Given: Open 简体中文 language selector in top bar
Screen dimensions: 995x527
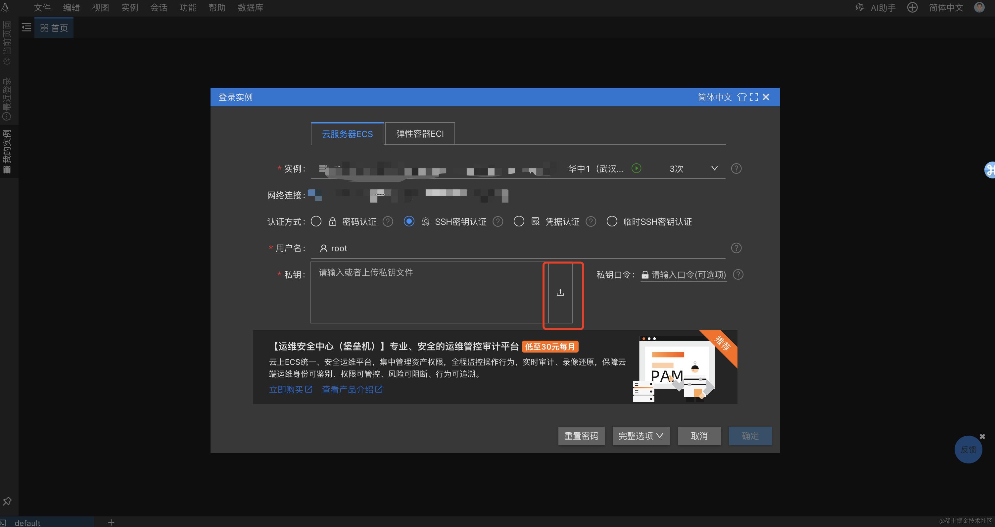Looking at the screenshot, I should (x=946, y=7).
